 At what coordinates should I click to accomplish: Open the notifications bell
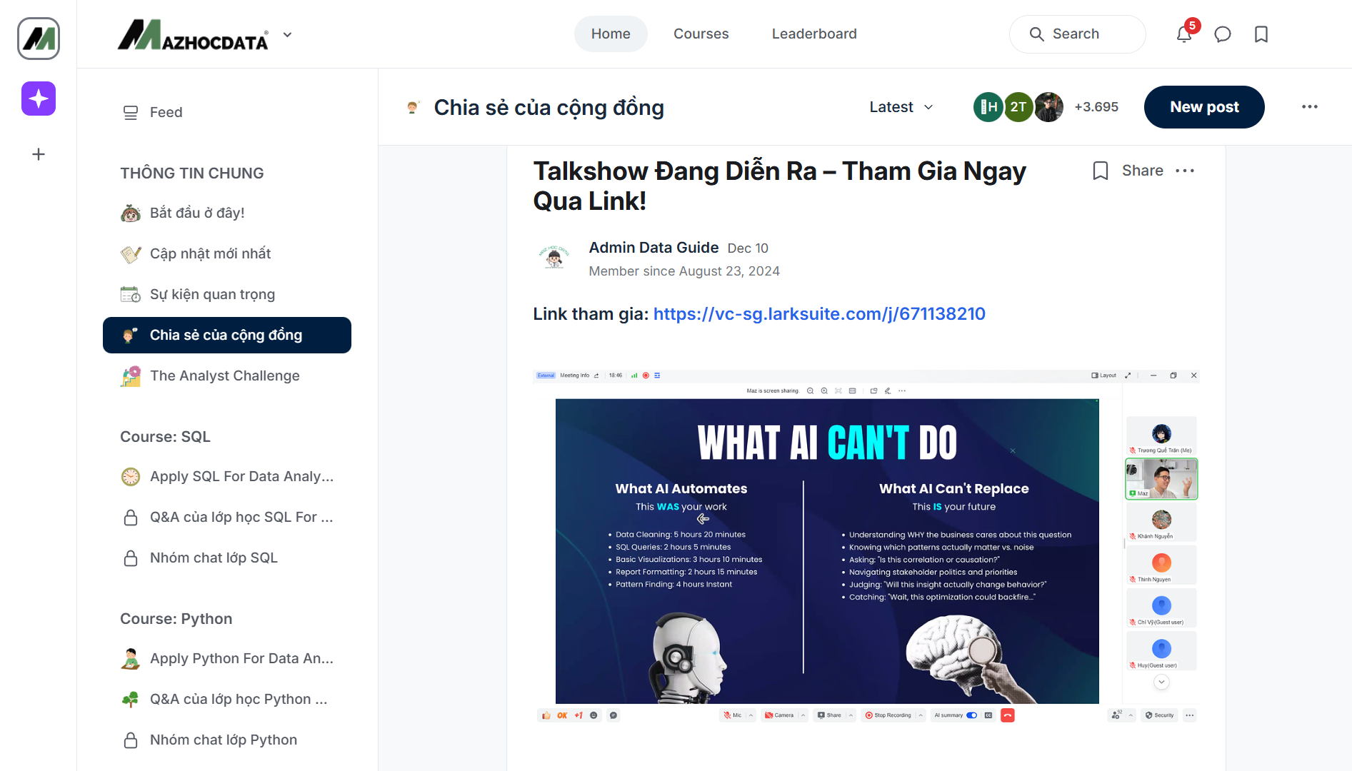click(1184, 34)
